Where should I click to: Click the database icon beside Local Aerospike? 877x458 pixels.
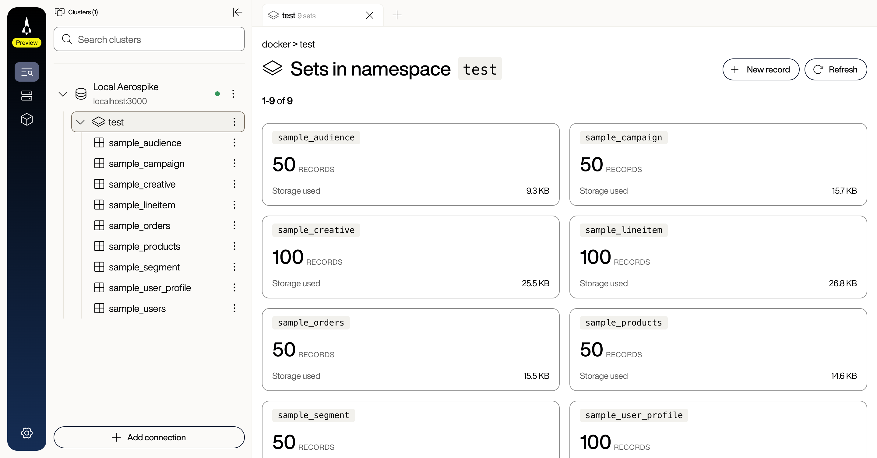pyautogui.click(x=81, y=94)
